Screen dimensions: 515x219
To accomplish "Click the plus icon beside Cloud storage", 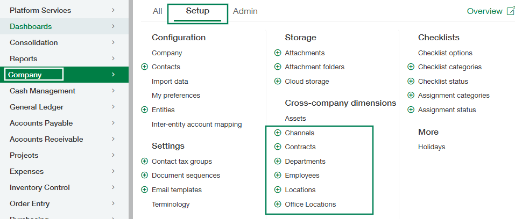I will [278, 81].
